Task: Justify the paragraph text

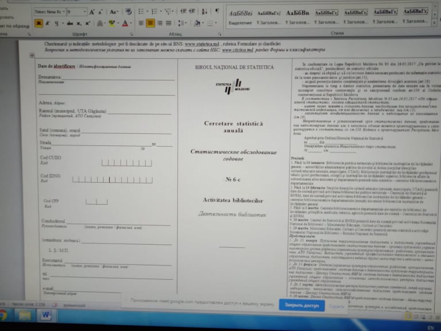Action: coord(168,24)
